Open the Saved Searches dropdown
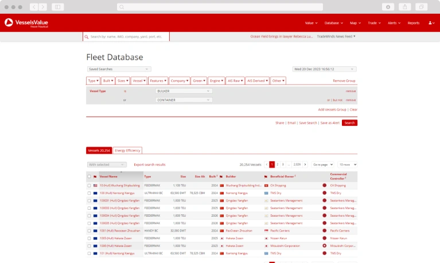Image resolution: width=440 pixels, height=263 pixels. coord(119,69)
